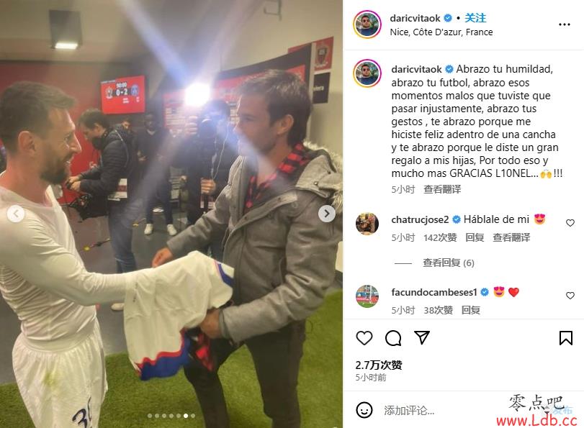This screenshot has height=428, width=584.
Task: Open chatrucjose2's profile avatar
Action: pos(367,224)
